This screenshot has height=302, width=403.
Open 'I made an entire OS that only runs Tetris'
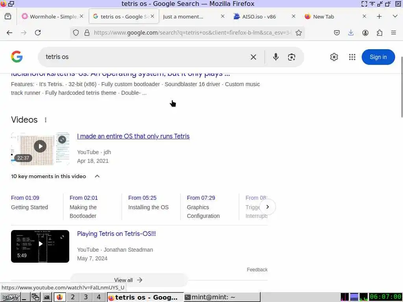click(x=133, y=136)
